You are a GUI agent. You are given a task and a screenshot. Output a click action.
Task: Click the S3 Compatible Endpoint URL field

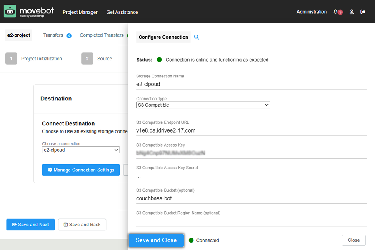[x=252, y=130]
